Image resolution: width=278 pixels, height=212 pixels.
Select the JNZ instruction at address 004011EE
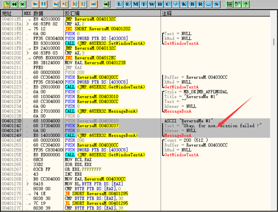click(98, 29)
